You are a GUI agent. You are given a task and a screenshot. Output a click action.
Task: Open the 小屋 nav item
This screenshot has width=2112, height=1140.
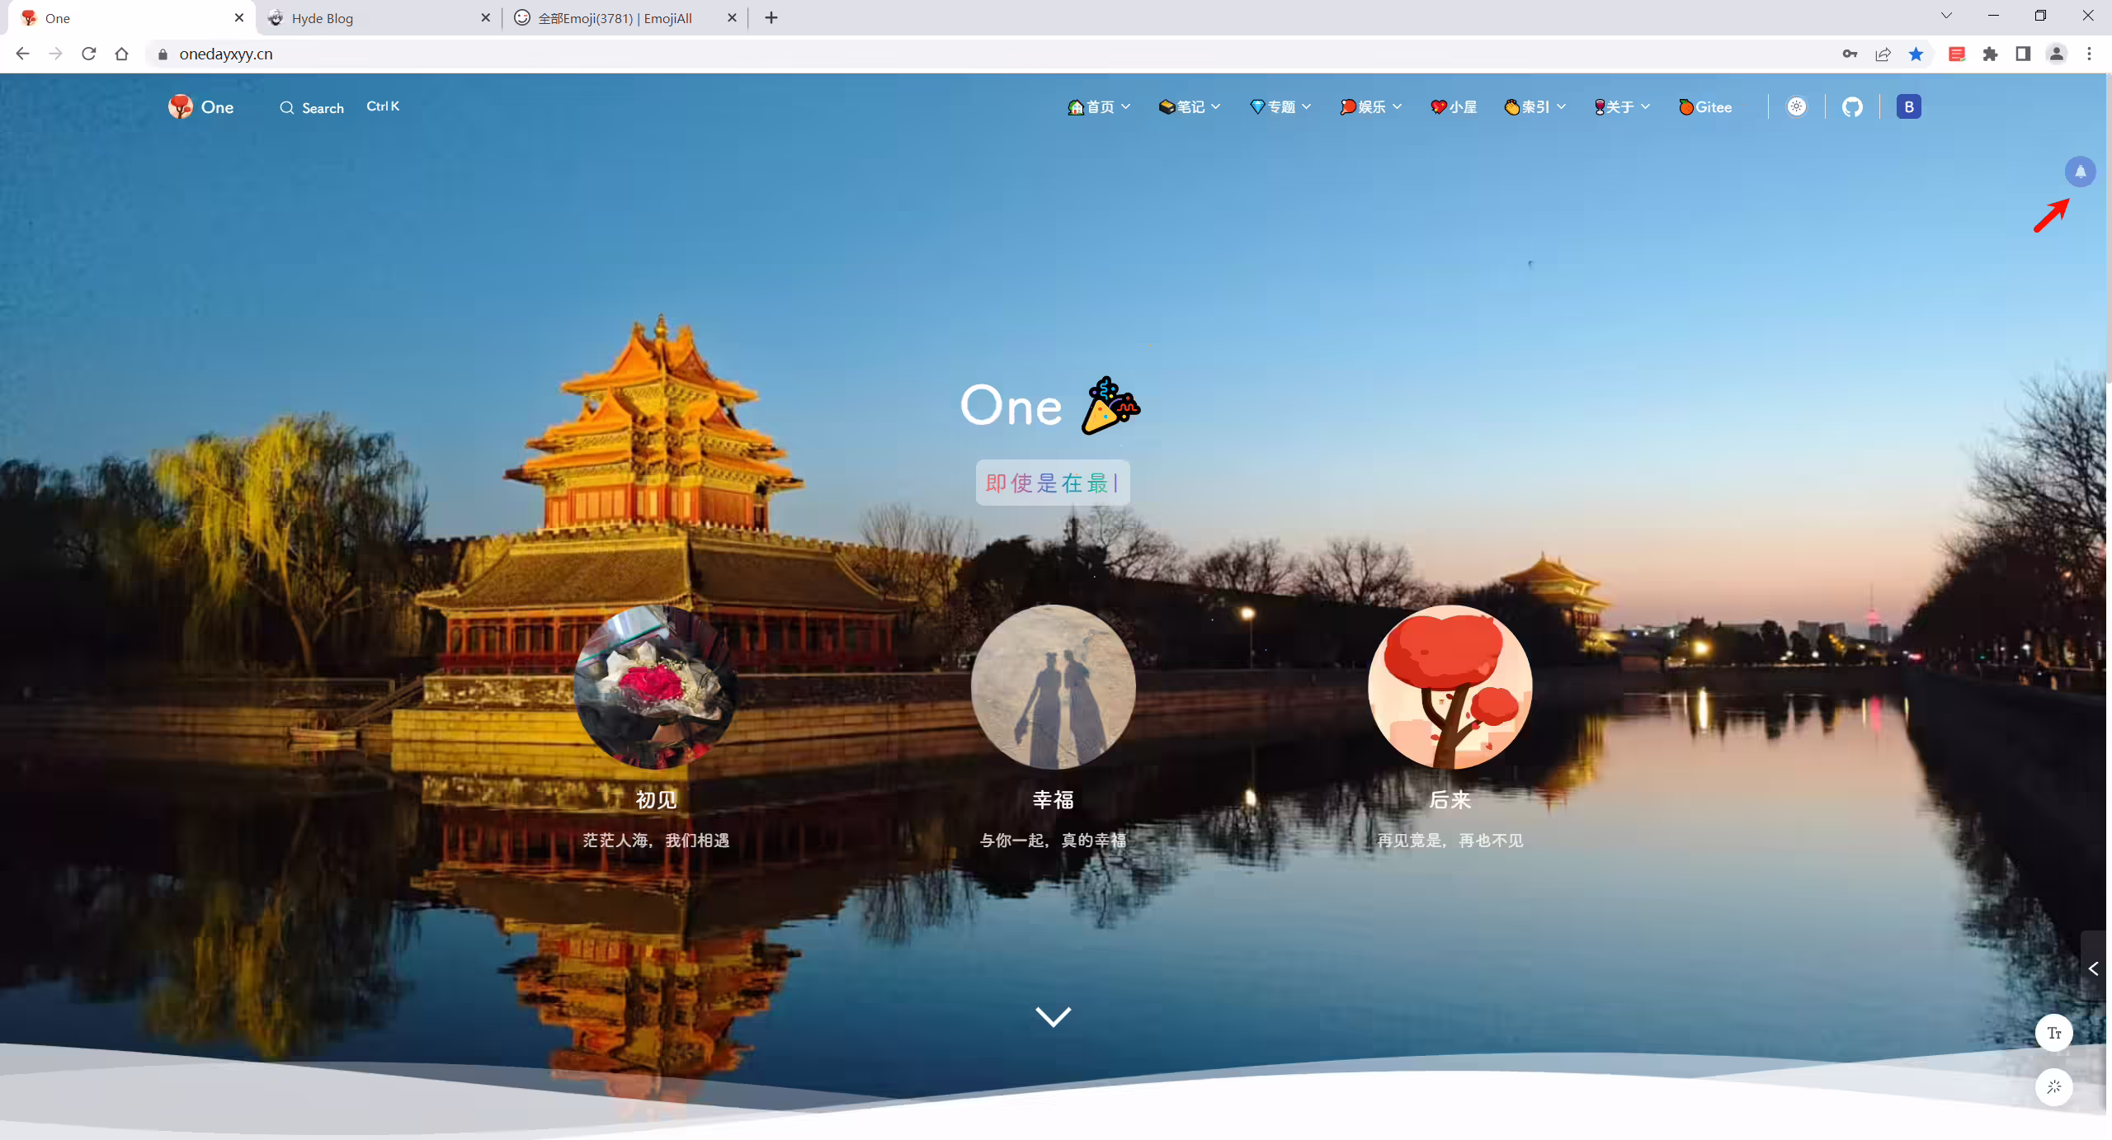1453,107
